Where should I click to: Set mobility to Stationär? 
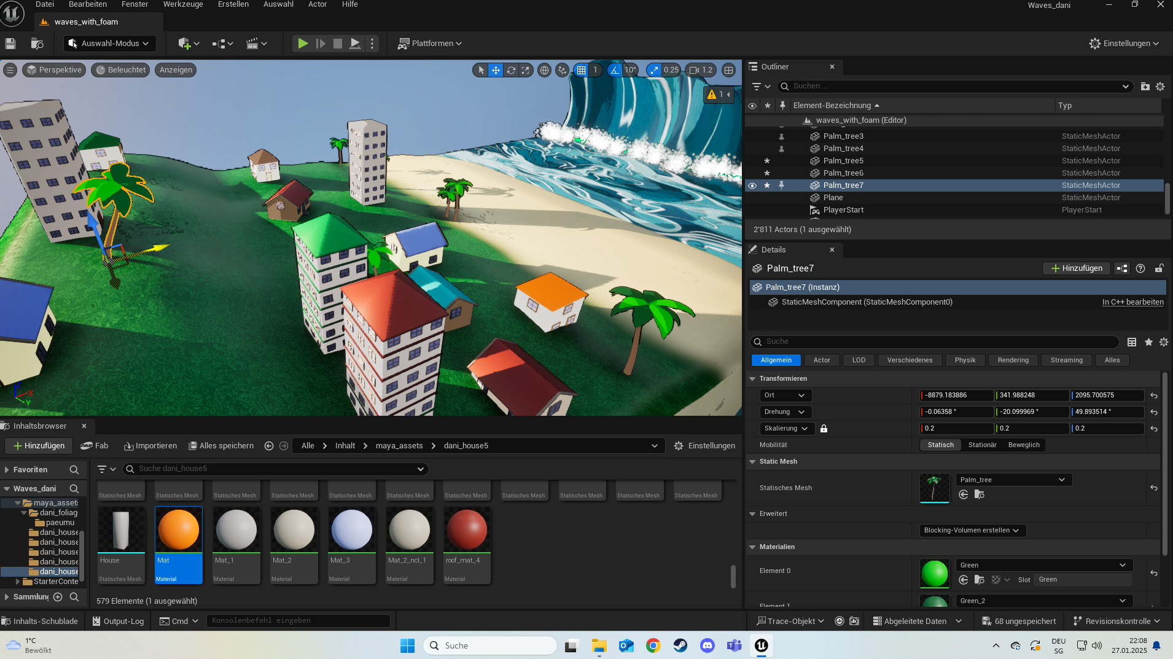pos(982,445)
